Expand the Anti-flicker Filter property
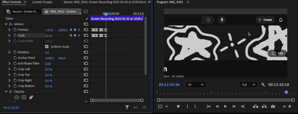Screen dimensions: 298x114 pos(9,64)
